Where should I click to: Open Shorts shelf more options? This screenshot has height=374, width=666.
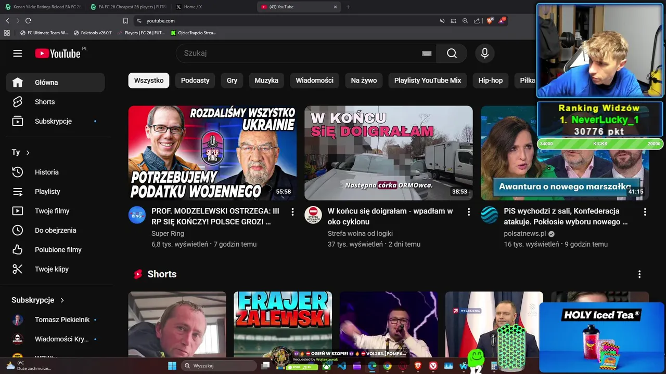tap(639, 274)
